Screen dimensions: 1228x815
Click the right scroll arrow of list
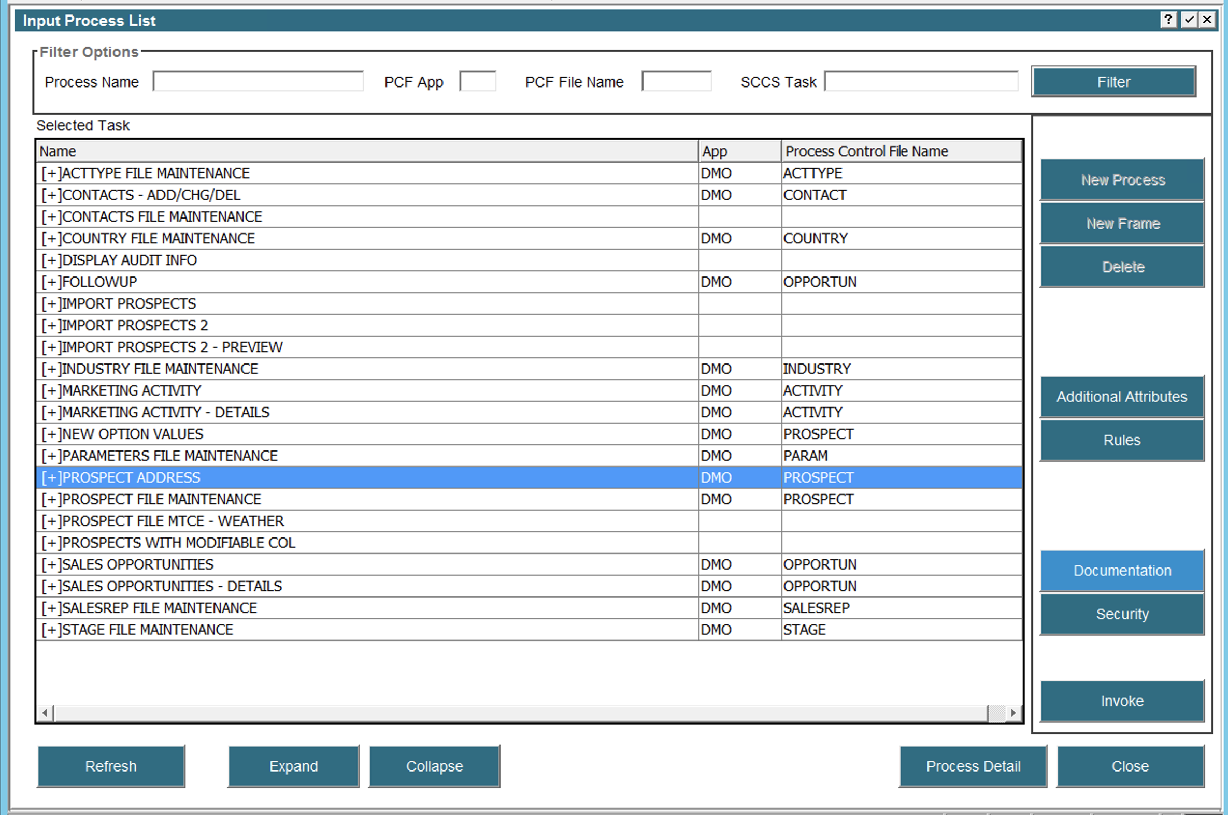(1012, 712)
